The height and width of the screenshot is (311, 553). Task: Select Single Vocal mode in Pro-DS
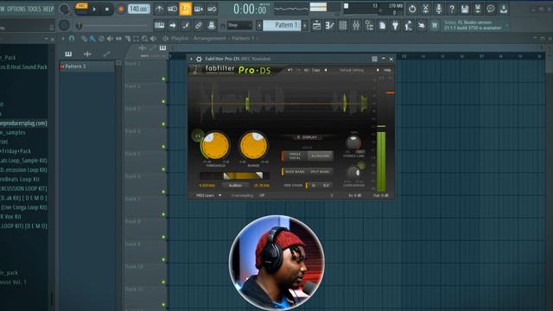295,155
